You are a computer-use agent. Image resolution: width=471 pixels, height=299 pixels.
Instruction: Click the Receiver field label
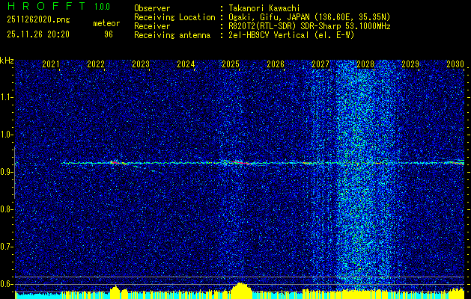[152, 26]
